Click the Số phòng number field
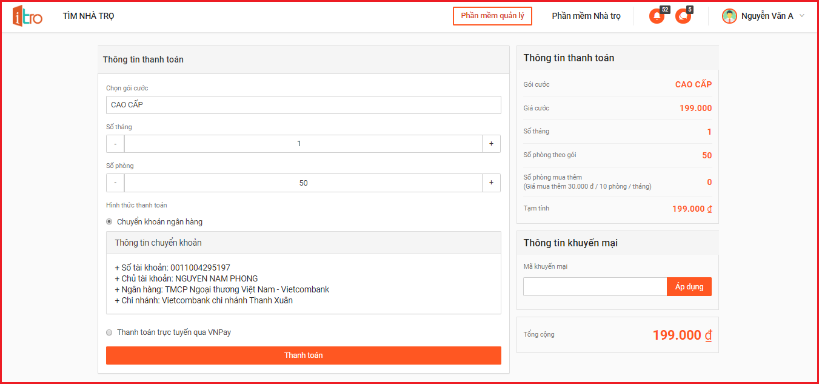 [303, 183]
